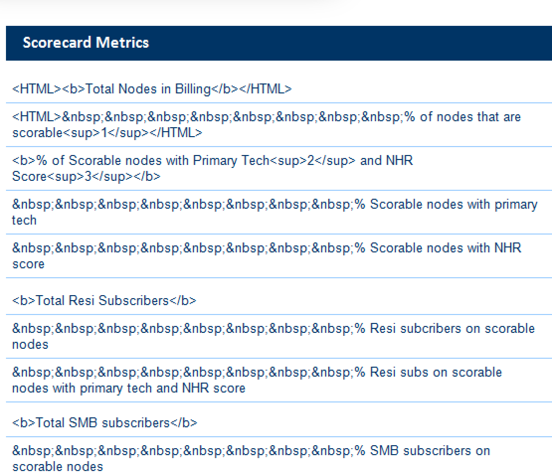Click the Scorecard Metrics header title
552x474 pixels.
click(86, 43)
